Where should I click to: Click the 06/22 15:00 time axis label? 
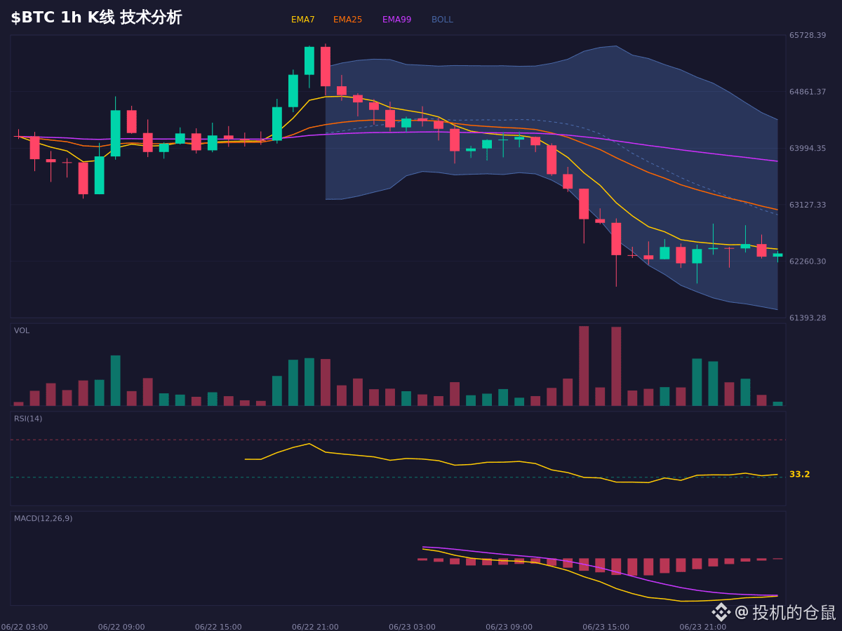tap(218, 627)
